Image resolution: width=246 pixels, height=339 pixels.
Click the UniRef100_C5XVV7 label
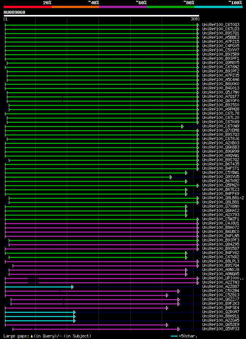221,50
